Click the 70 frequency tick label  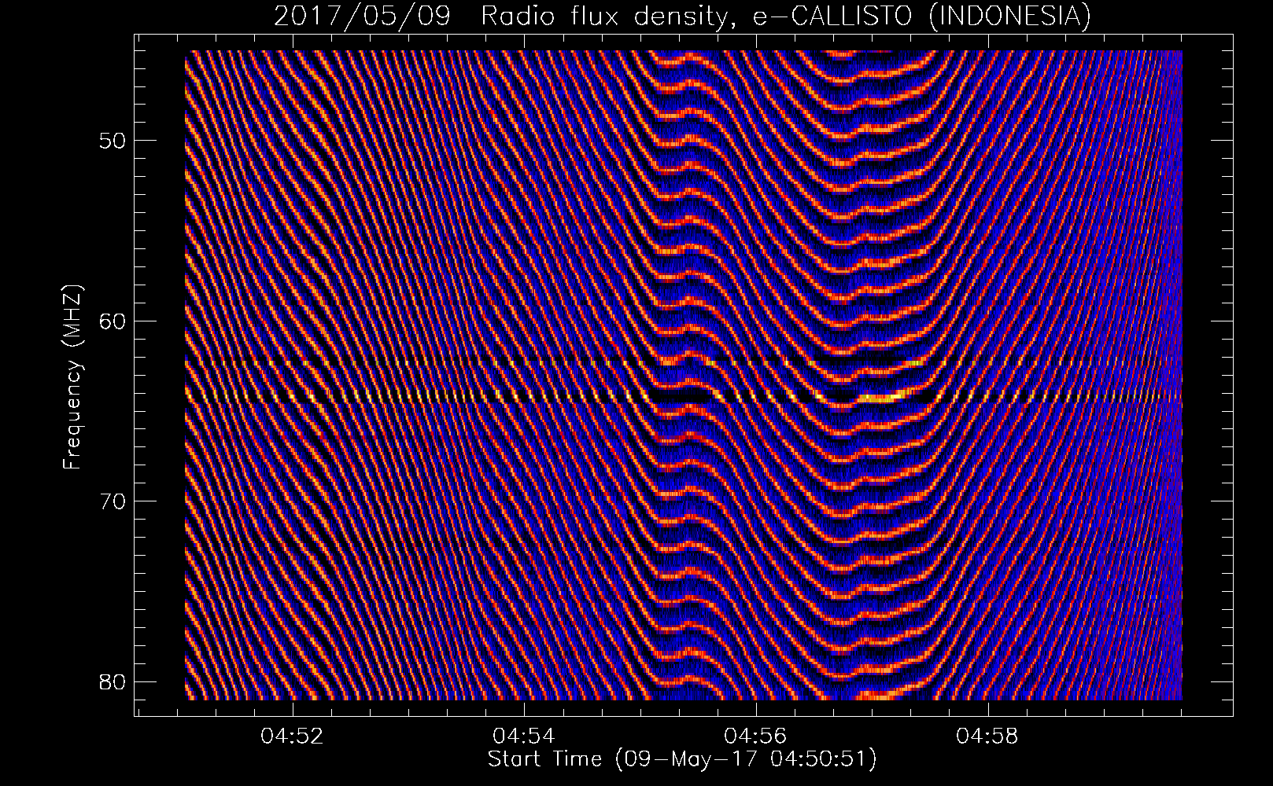tap(111, 501)
